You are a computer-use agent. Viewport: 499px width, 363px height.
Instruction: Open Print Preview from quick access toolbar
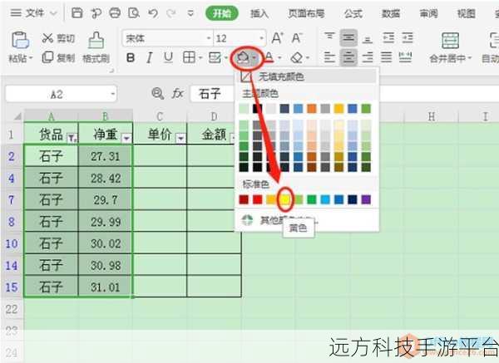point(134,13)
